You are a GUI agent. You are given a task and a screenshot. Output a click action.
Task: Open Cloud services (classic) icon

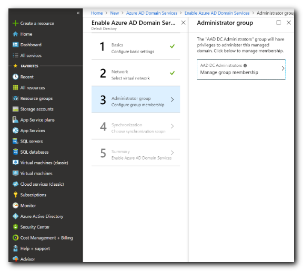tap(15, 184)
